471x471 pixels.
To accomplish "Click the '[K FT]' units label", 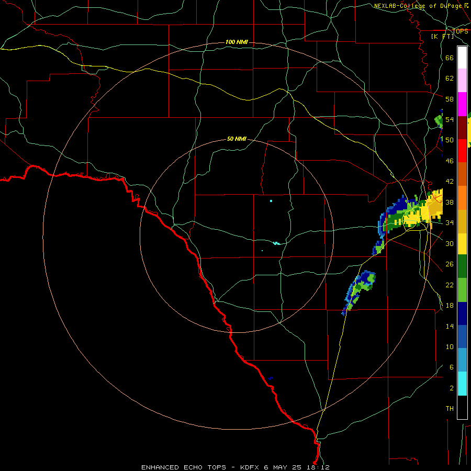I will [x=443, y=36].
